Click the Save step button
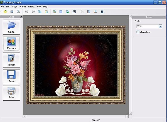Viewport: 167px width, 122px height. [11, 77]
